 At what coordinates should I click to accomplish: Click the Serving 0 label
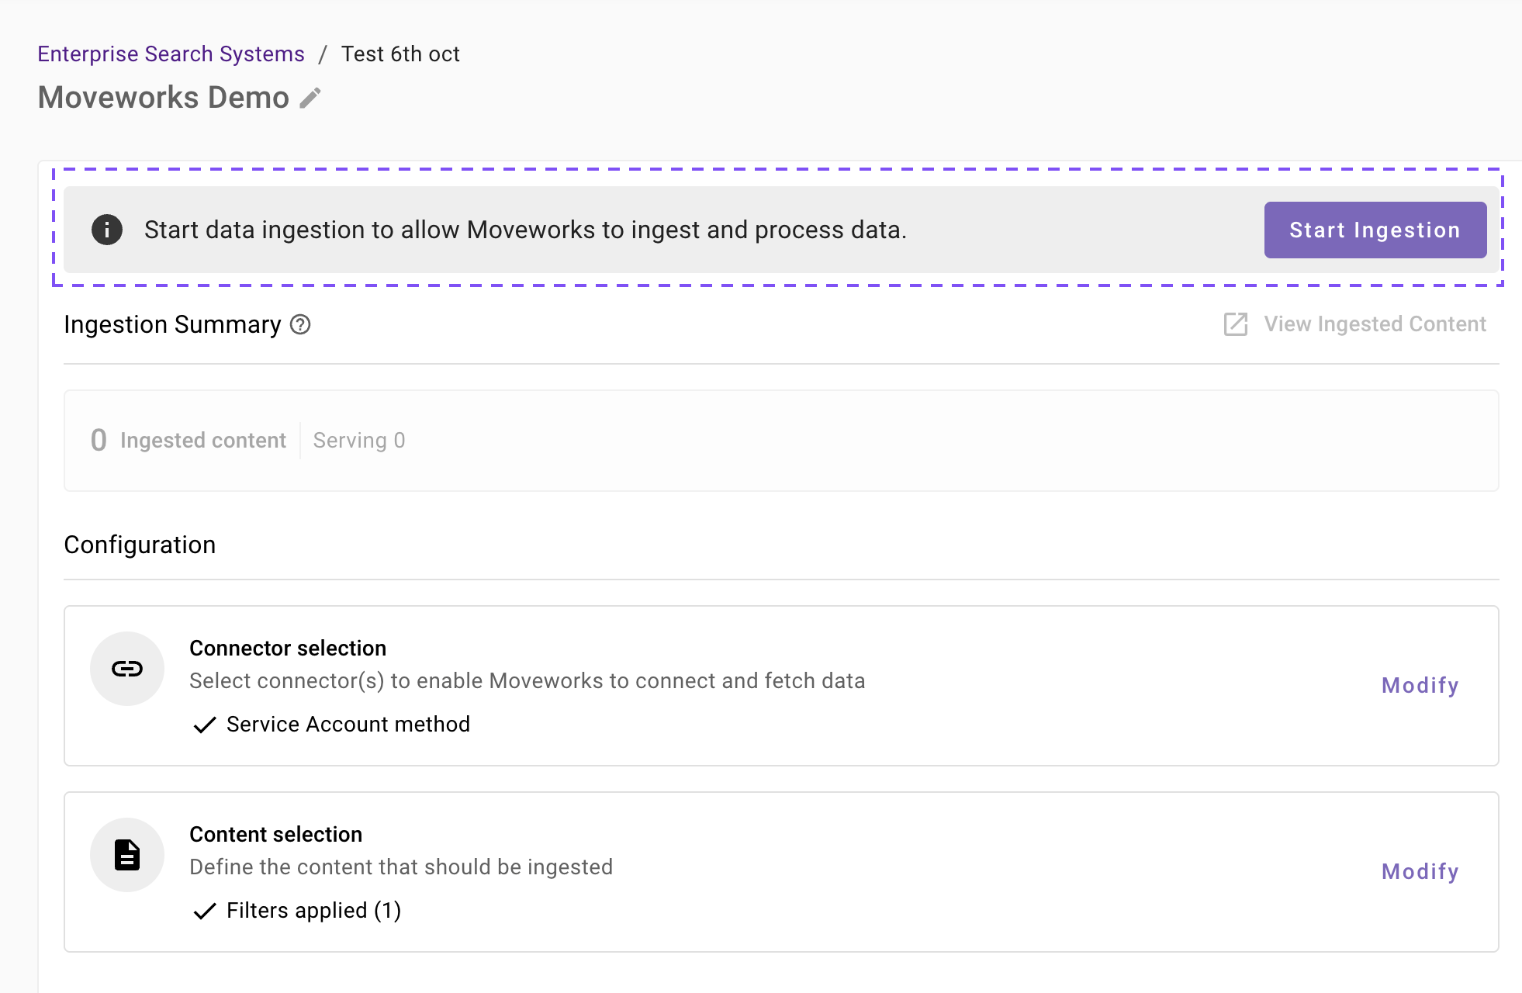359,441
